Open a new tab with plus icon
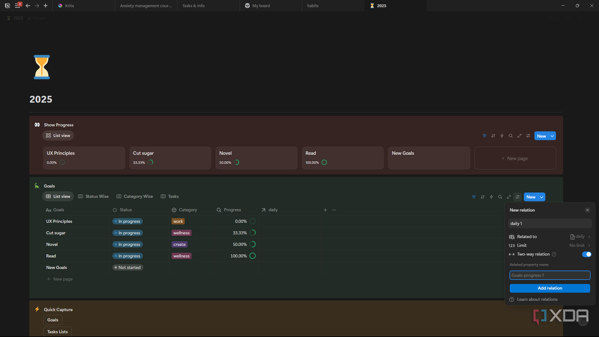Viewport: 599px width, 337px height. (46, 6)
